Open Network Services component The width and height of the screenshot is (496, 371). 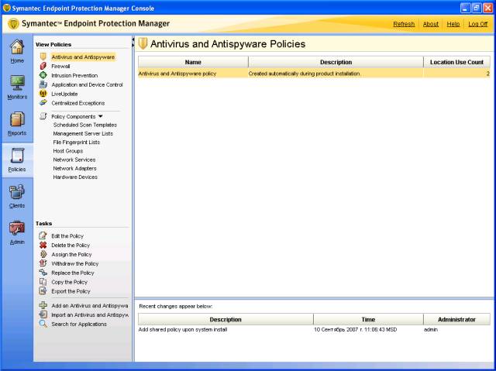click(x=74, y=160)
